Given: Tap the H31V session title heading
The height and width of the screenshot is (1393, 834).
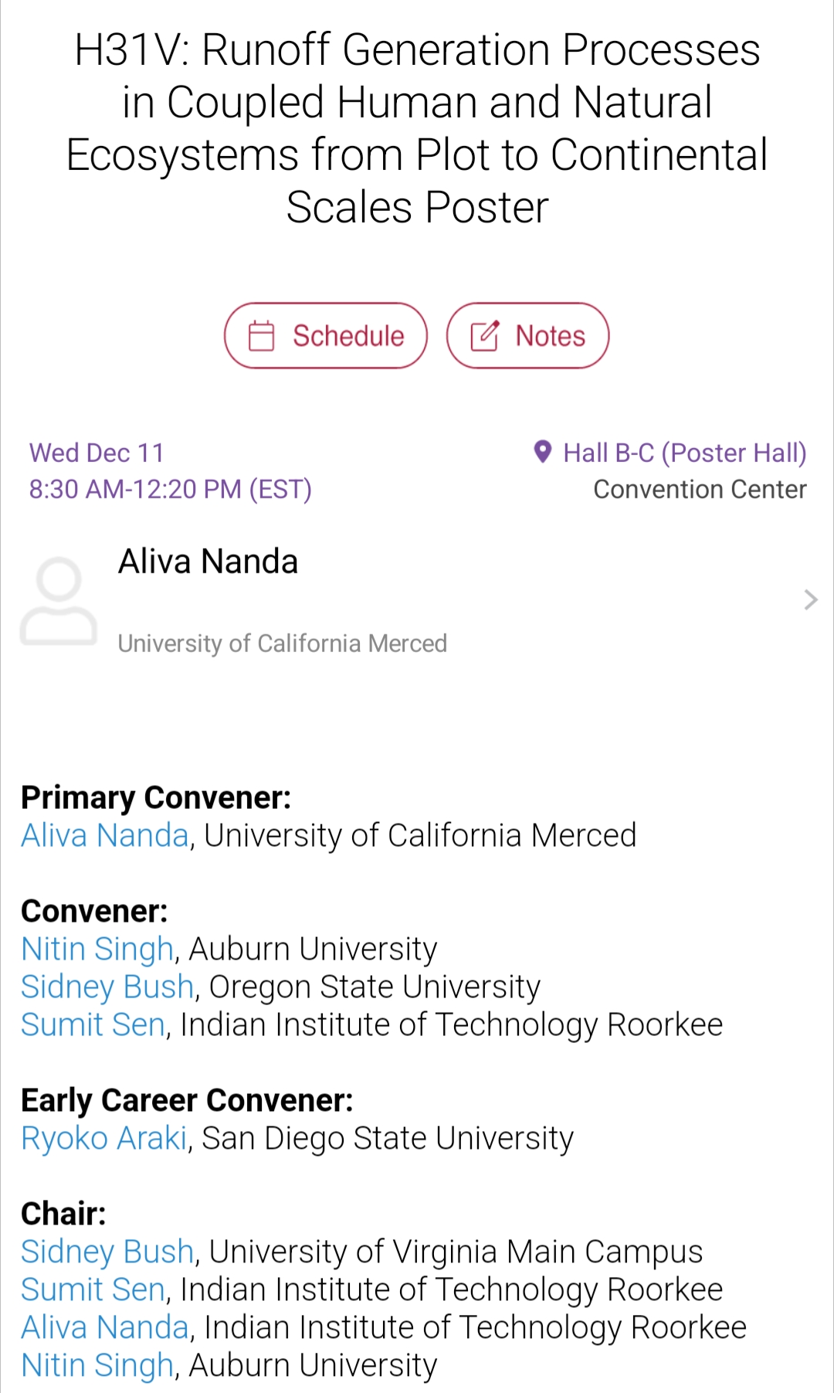Looking at the screenshot, I should coord(417,128).
